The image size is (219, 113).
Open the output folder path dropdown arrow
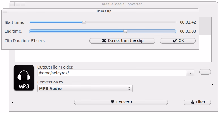(190, 73)
